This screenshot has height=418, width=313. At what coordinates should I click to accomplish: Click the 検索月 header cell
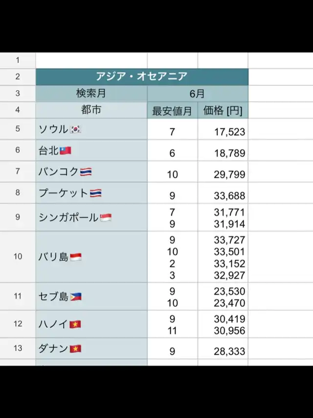tap(91, 94)
